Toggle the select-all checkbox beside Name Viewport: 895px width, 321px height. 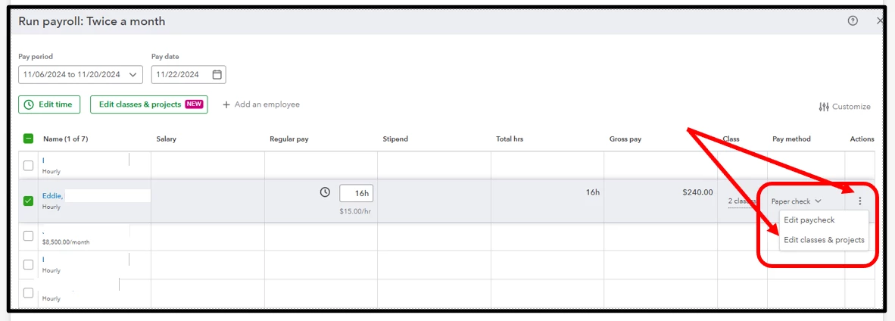click(28, 139)
